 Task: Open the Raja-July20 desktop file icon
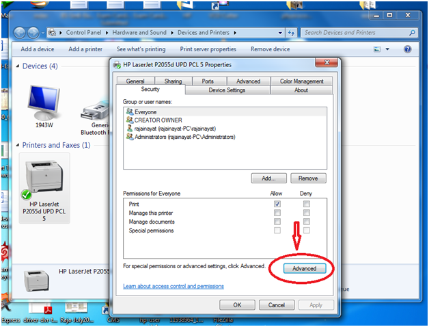click(x=77, y=313)
